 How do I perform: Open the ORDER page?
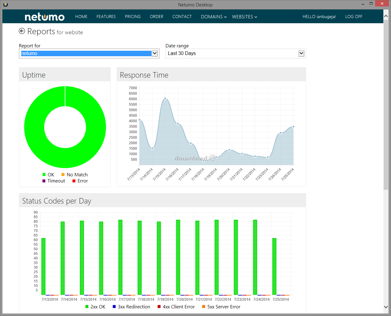point(156,17)
